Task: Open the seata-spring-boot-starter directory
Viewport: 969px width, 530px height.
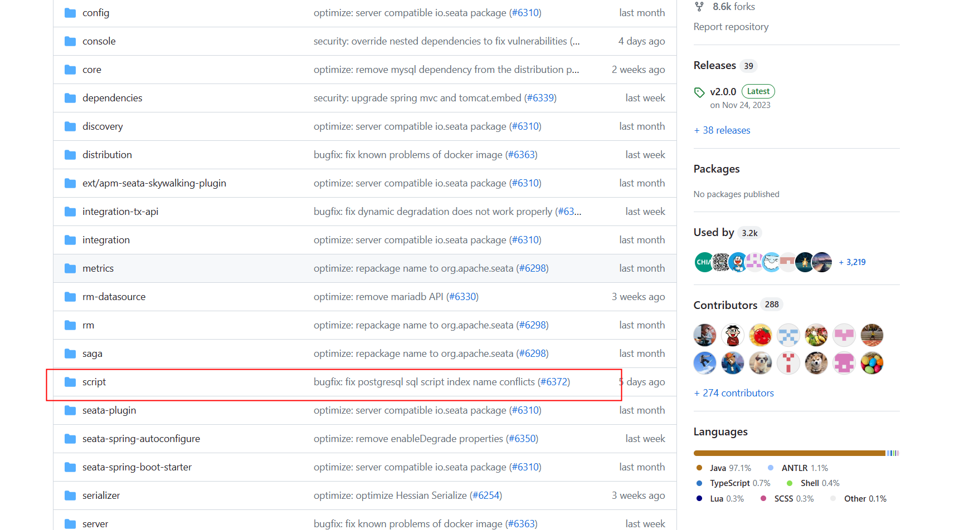Action: tap(137, 467)
